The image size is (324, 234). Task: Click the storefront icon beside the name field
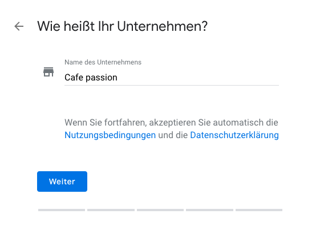pos(48,72)
